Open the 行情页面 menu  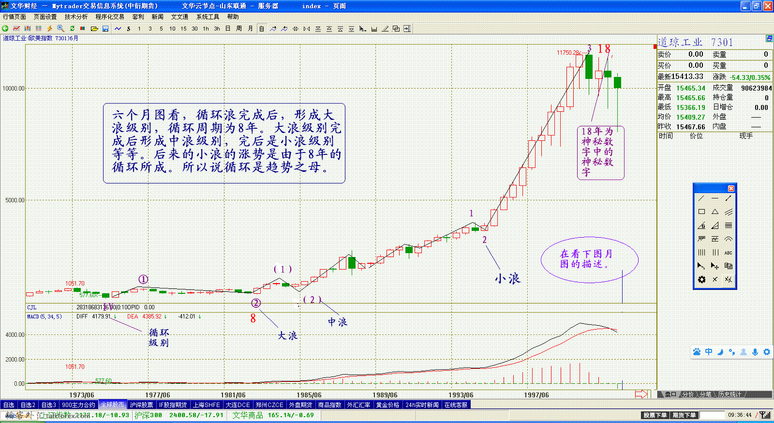coord(15,17)
